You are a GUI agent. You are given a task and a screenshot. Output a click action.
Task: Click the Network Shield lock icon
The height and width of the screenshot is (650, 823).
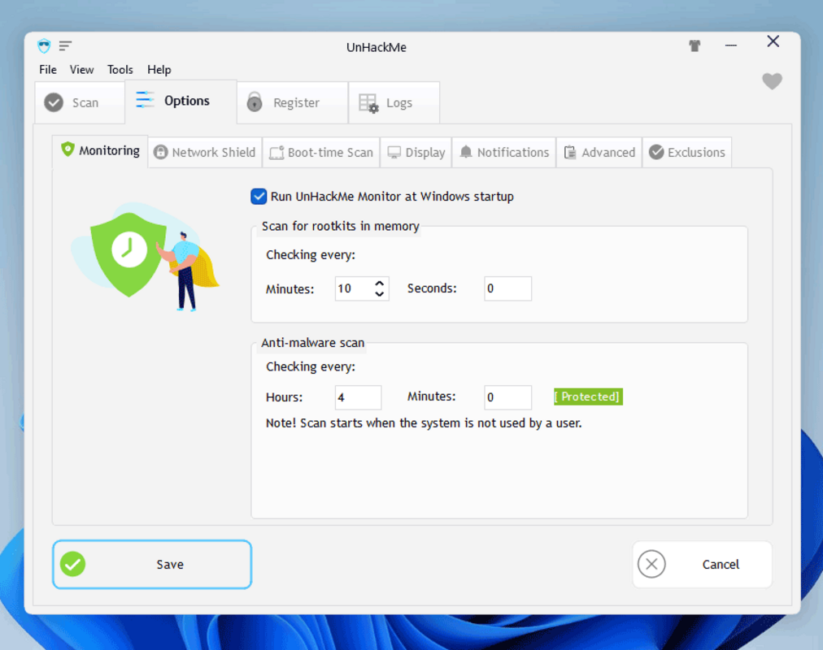(x=160, y=152)
